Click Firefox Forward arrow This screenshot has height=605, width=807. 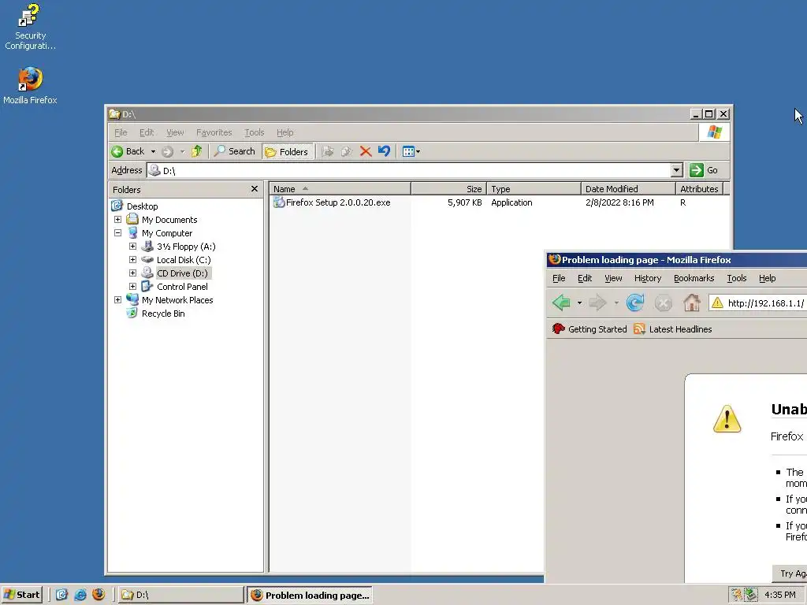[597, 302]
